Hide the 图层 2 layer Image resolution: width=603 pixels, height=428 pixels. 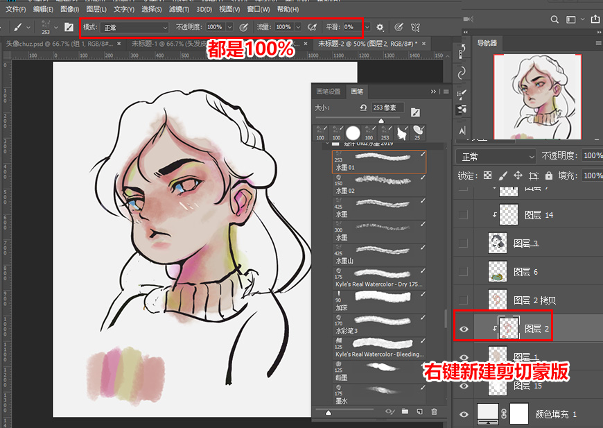coord(464,328)
